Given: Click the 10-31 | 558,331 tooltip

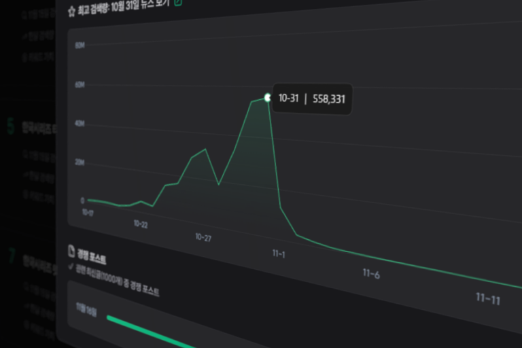Looking at the screenshot, I should pyautogui.click(x=312, y=99).
